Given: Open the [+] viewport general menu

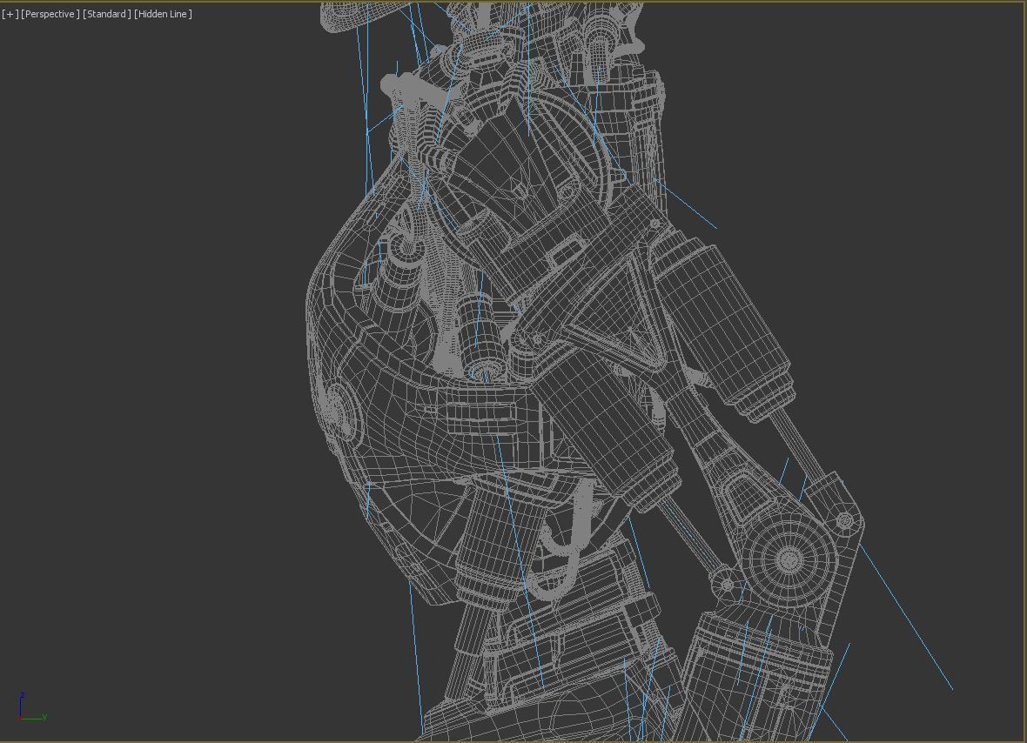Looking at the screenshot, I should click(x=10, y=14).
